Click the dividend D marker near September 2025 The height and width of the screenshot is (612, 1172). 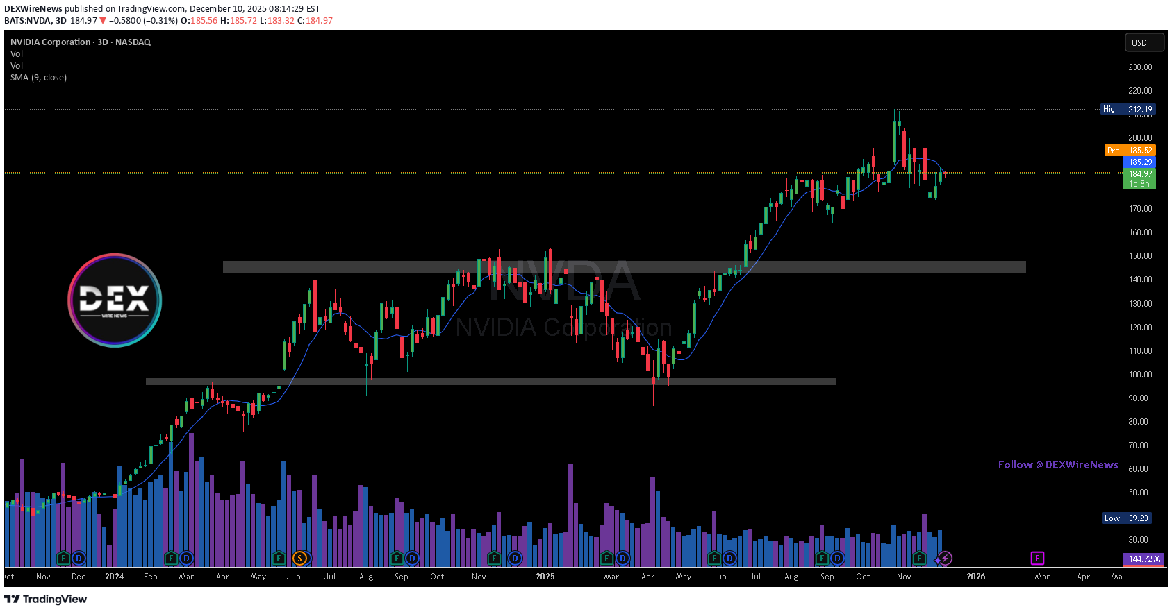click(837, 558)
